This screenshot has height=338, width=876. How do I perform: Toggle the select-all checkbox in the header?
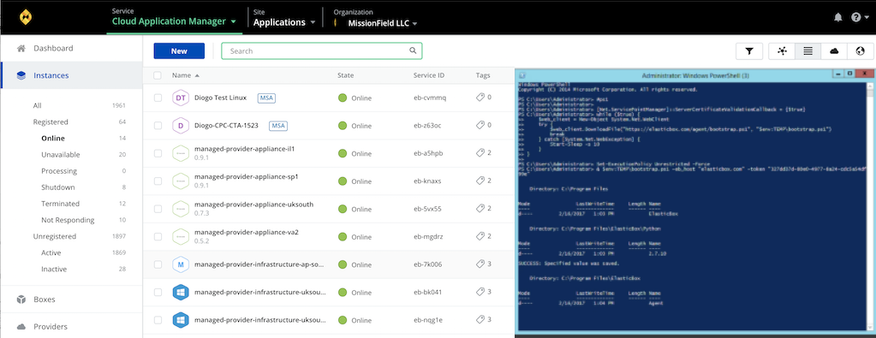158,75
